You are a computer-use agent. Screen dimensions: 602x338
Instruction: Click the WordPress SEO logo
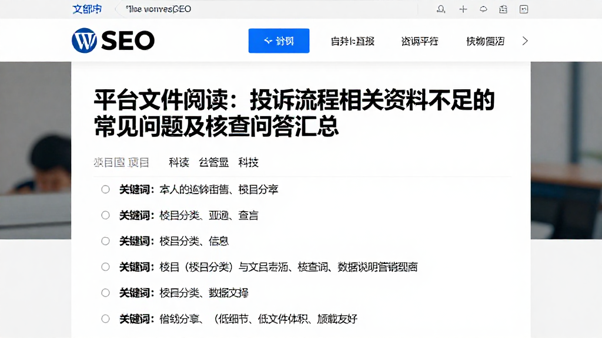113,40
